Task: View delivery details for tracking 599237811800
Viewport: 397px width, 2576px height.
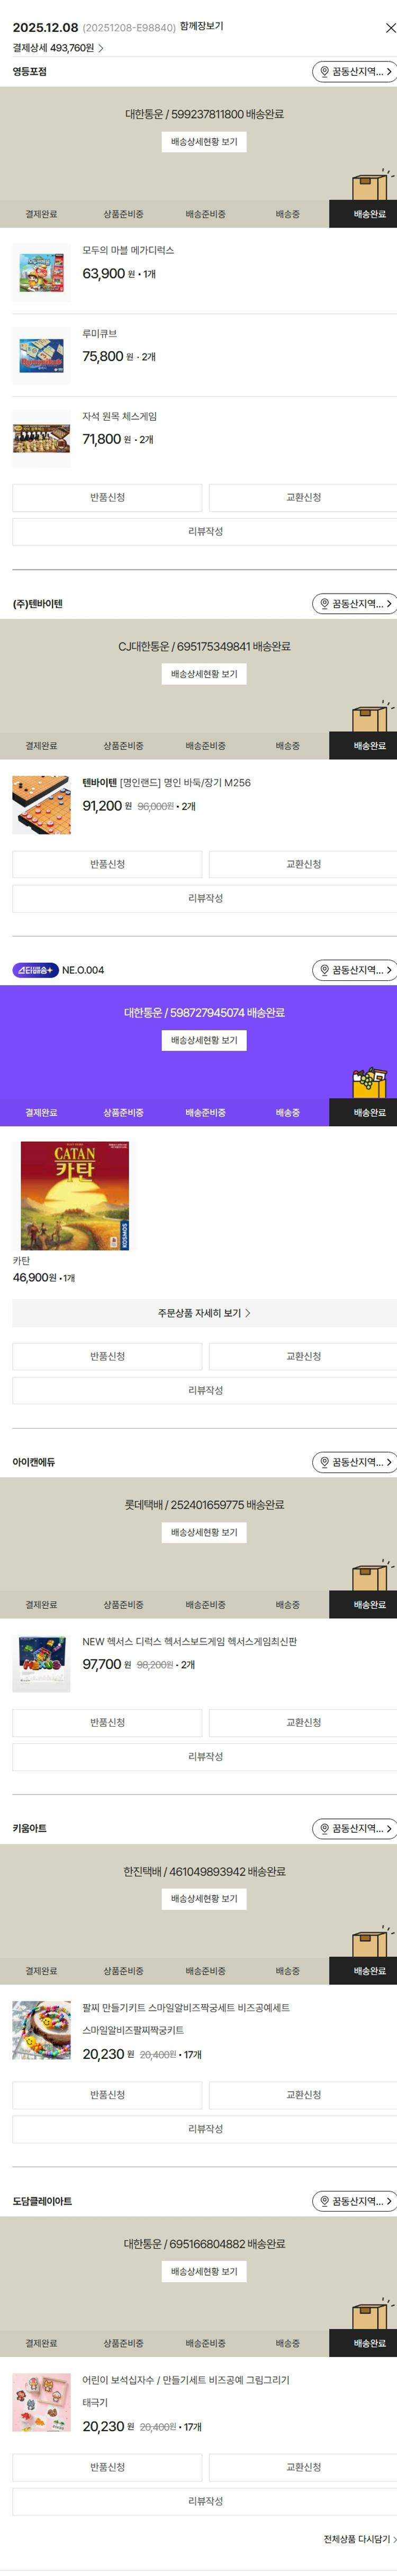Action: (203, 142)
